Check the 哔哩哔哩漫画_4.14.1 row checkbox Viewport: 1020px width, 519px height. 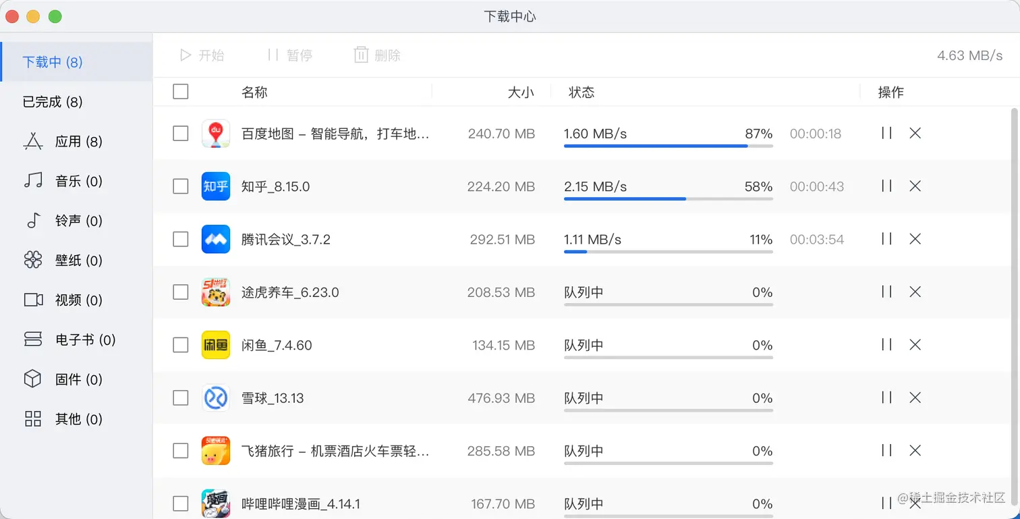point(181,503)
